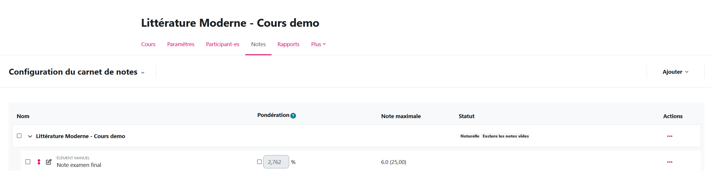Enable the weight override checkbox for Note examen final
The width and height of the screenshot is (711, 171).
[x=259, y=162]
